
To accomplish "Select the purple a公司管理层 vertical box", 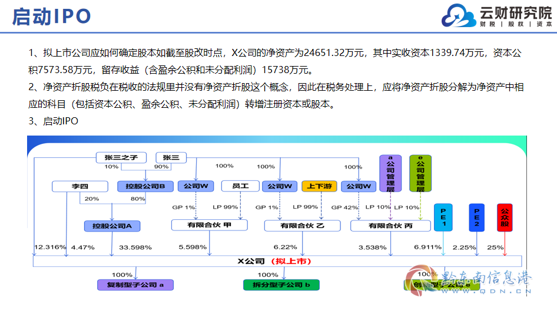I will click(390, 173).
